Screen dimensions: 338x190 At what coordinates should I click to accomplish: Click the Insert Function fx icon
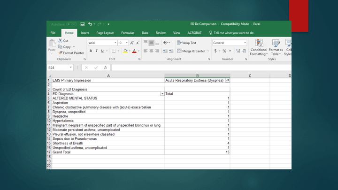point(106,68)
